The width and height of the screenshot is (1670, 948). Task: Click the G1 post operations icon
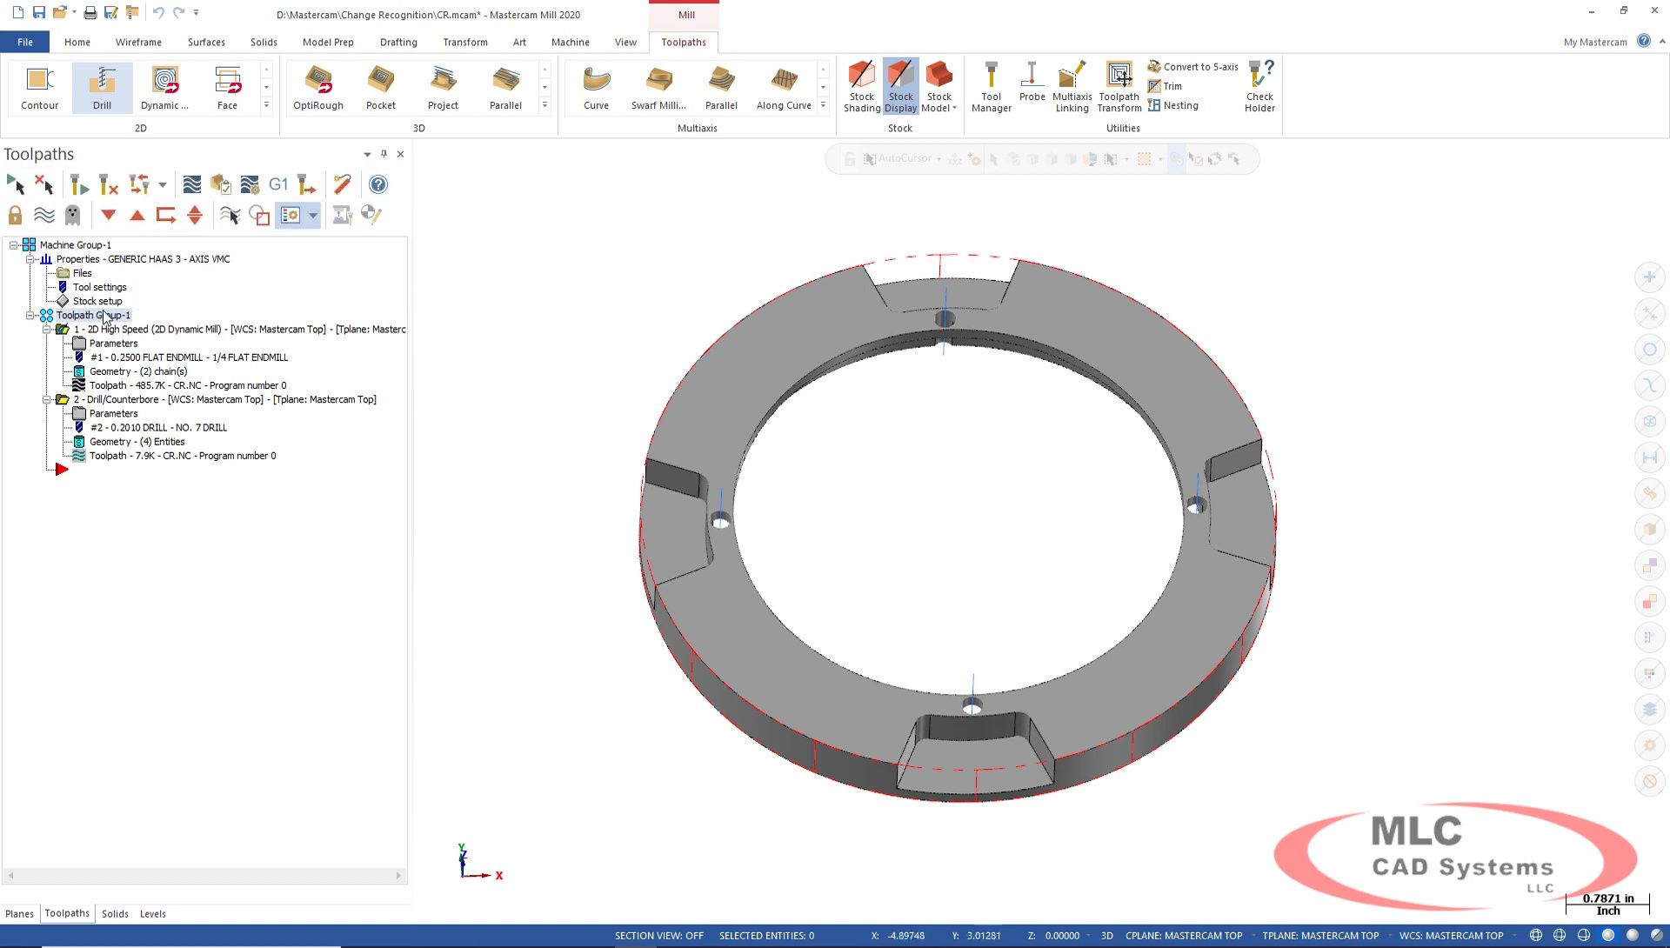click(x=278, y=184)
